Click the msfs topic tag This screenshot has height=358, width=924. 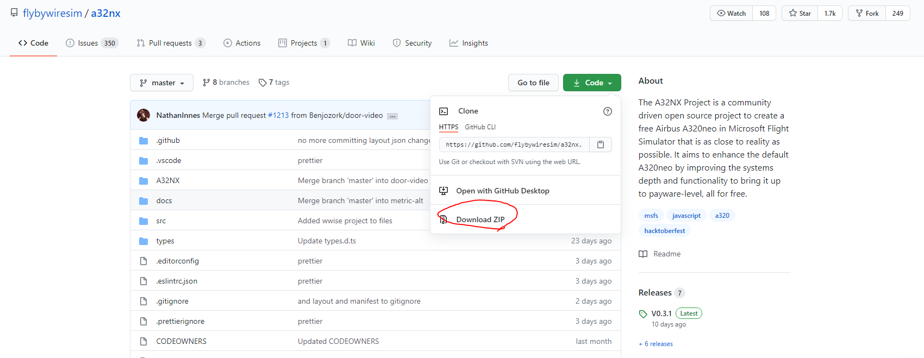pyautogui.click(x=651, y=216)
